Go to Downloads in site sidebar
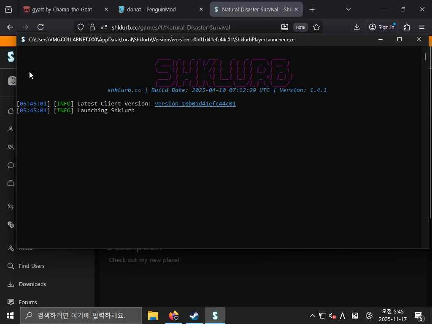This screenshot has height=324, width=432. (x=27, y=284)
